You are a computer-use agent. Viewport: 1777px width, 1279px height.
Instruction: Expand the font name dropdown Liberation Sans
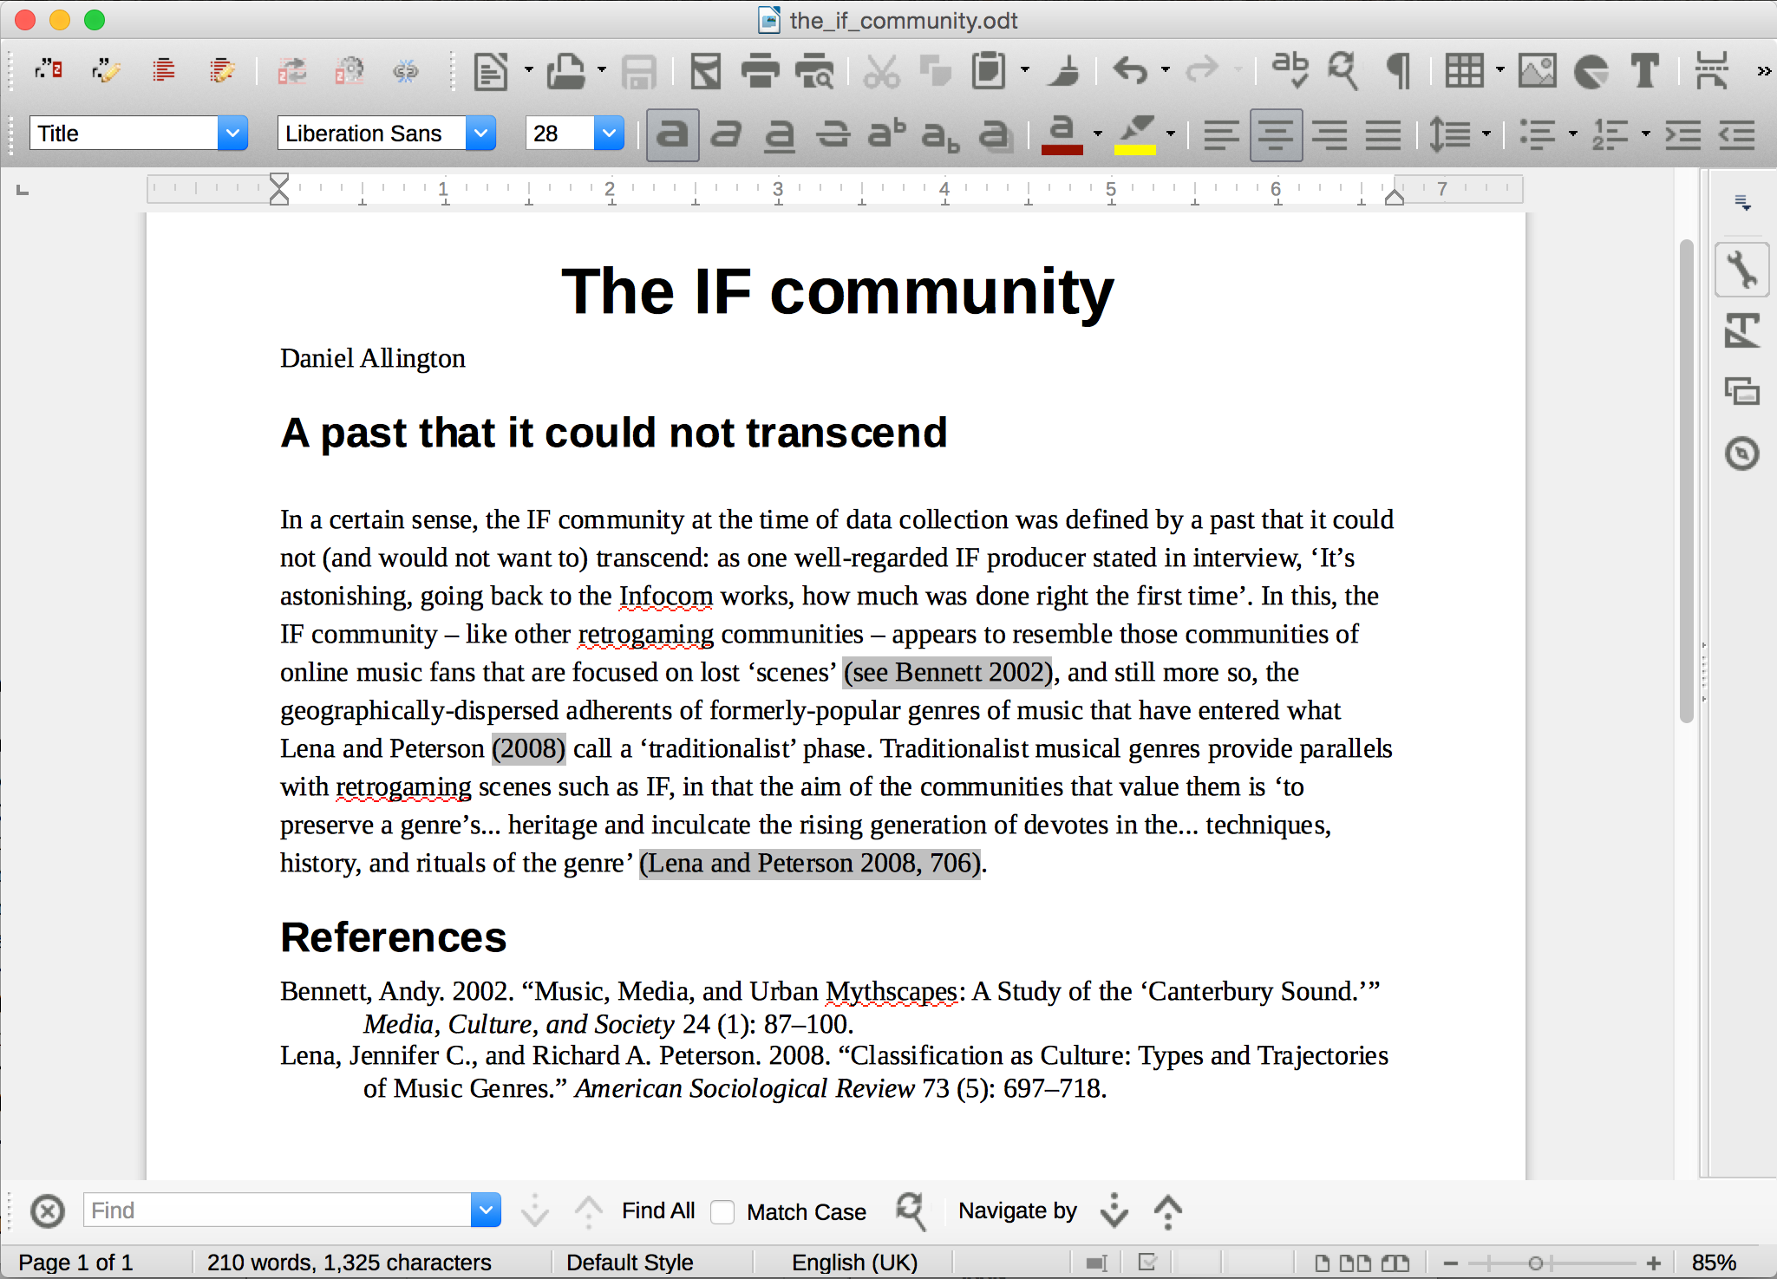[481, 133]
